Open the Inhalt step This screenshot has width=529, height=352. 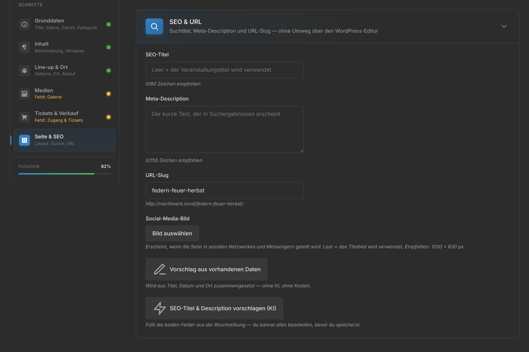(x=65, y=47)
